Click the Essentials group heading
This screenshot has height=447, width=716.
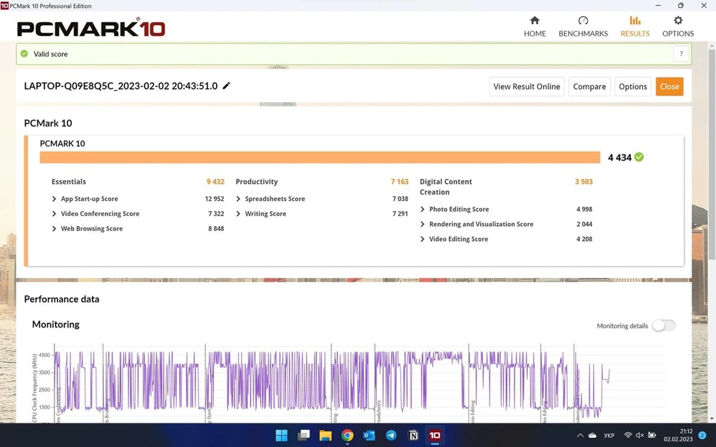tap(69, 181)
